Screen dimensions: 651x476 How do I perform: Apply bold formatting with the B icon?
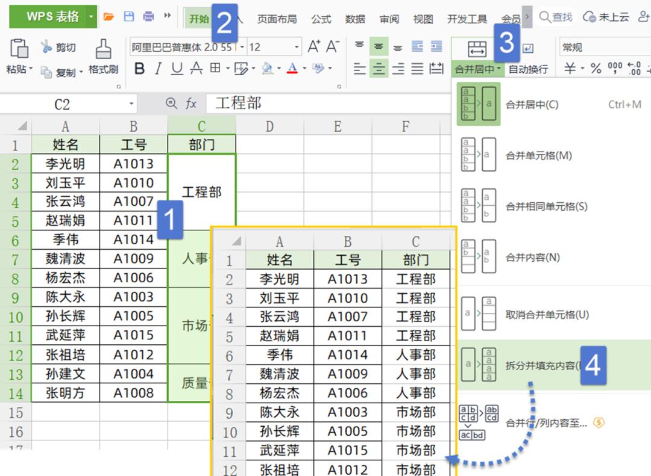click(x=140, y=69)
